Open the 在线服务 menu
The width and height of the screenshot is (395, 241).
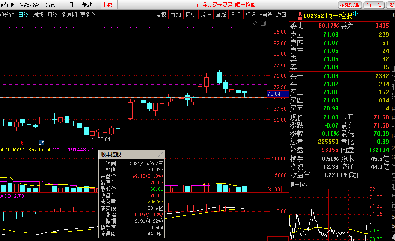point(29,5)
